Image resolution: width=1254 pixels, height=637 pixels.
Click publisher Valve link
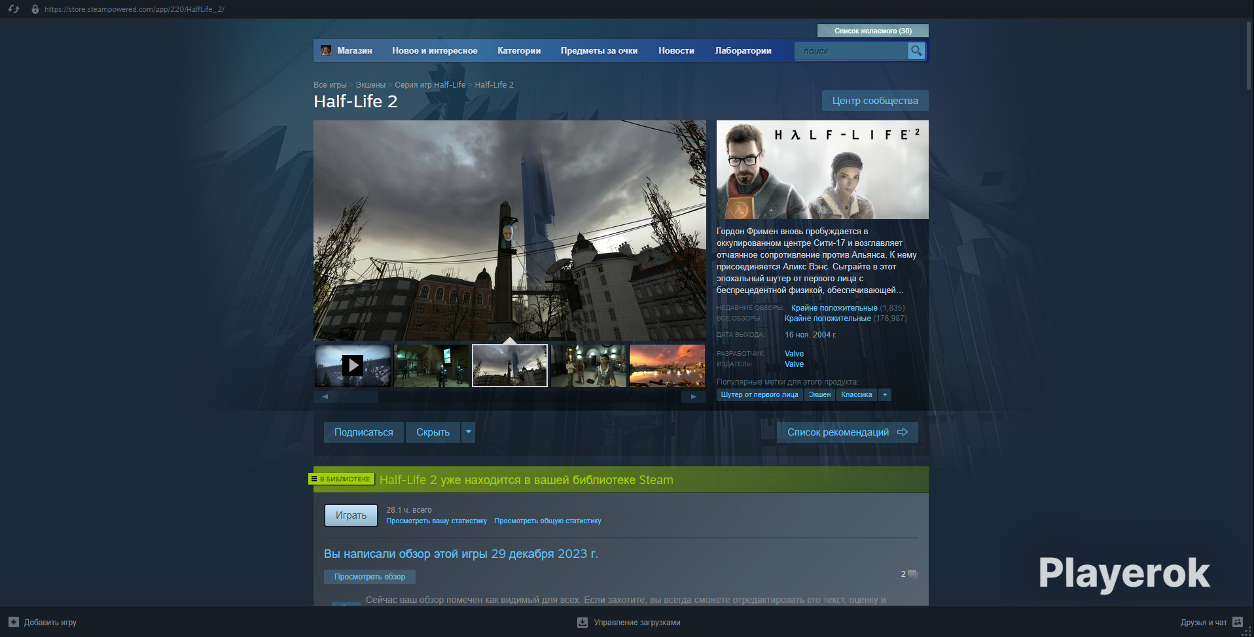(x=794, y=364)
